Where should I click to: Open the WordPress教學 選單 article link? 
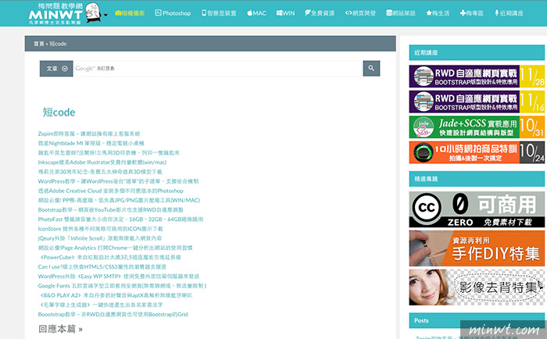pyautogui.click(x=118, y=181)
